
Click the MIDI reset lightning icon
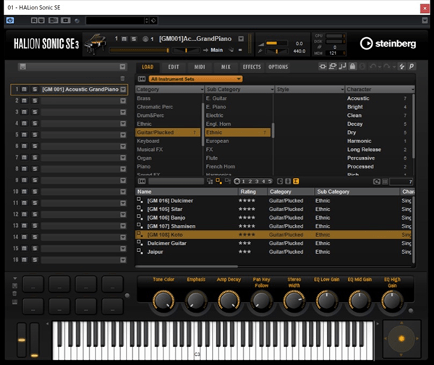[x=401, y=66]
